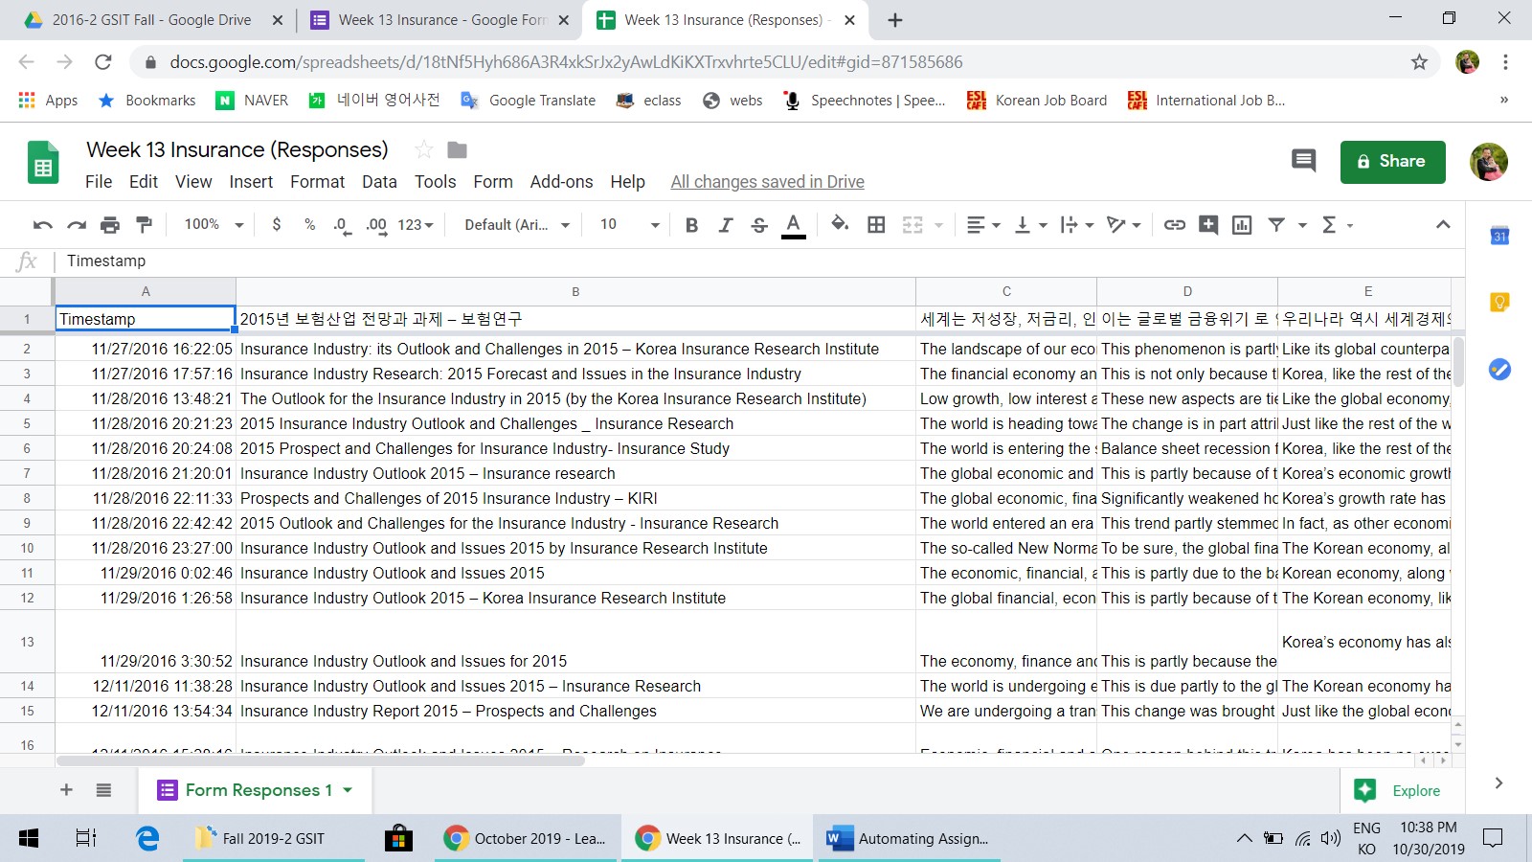Insert a link using the link icon
Screen dimensions: 1532x862
pos(1174,225)
